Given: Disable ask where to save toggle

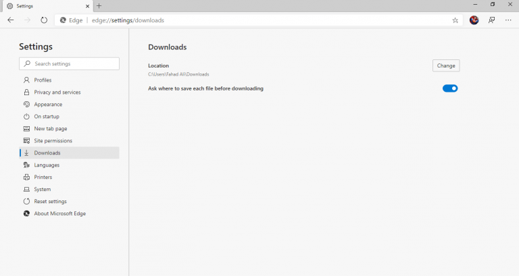Looking at the screenshot, I should 450,88.
